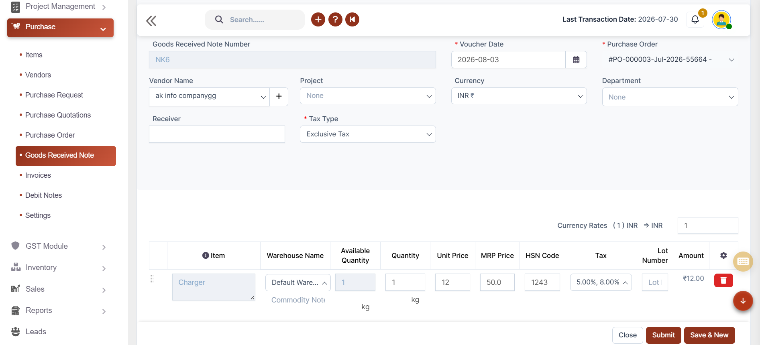
Task: Add a new vendor with plus button
Action: [279, 96]
